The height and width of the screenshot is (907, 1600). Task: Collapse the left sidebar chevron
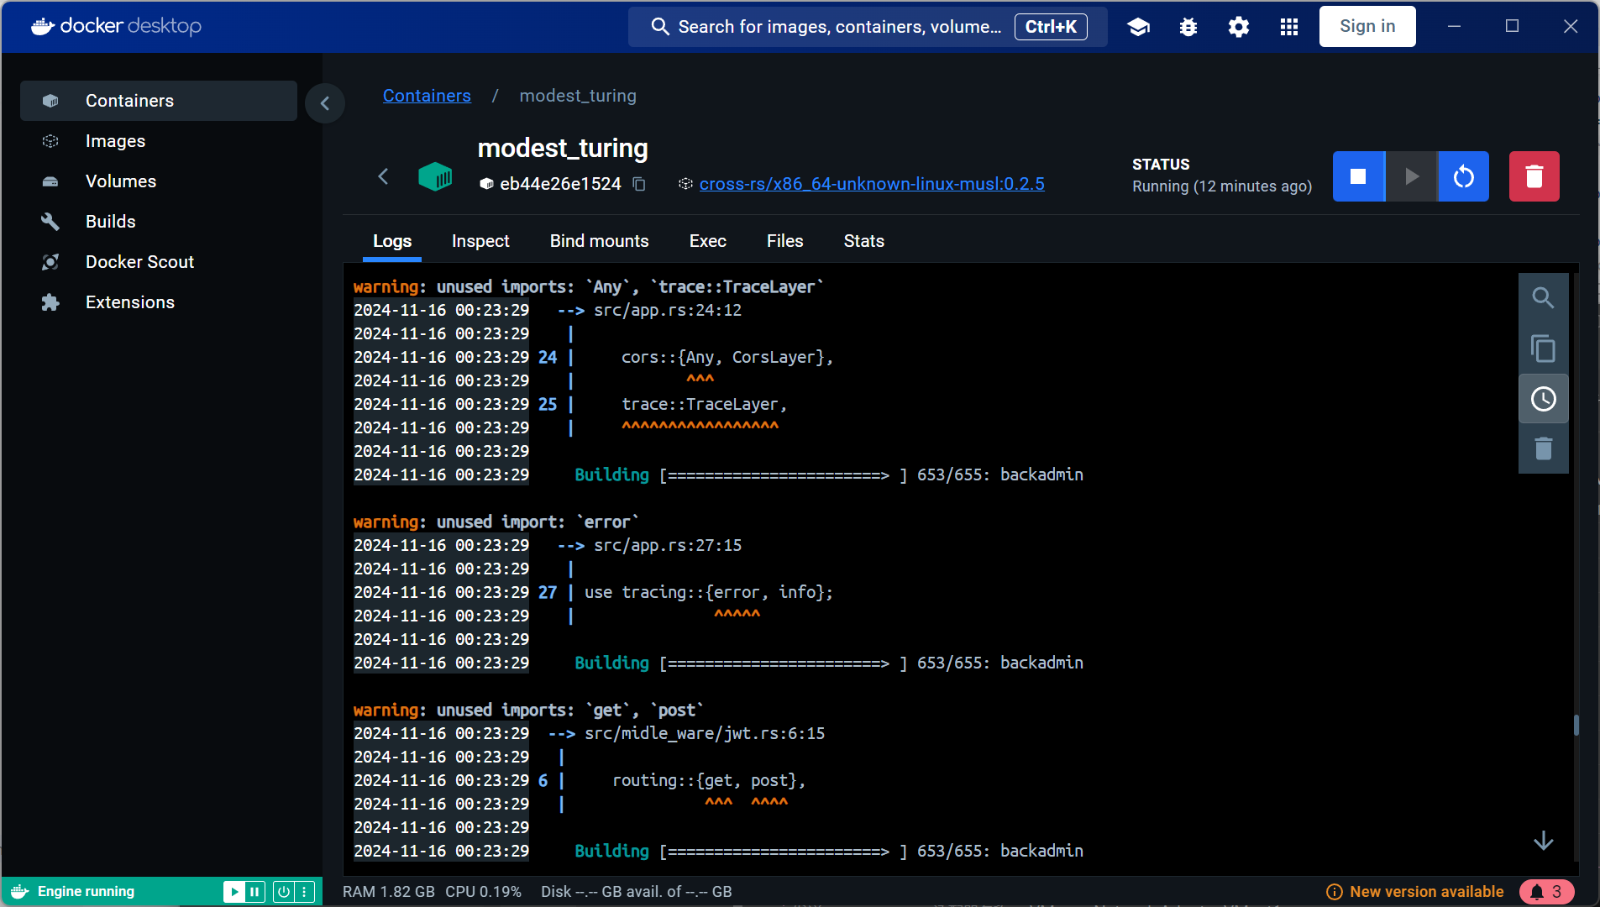(x=325, y=103)
